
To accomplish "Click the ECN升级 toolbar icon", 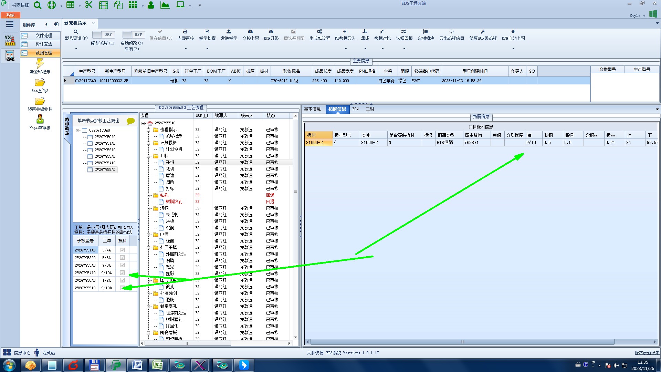I will 271,32.
